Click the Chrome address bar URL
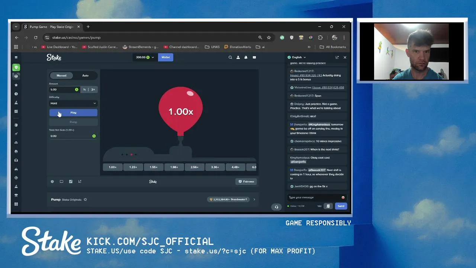 (76, 38)
